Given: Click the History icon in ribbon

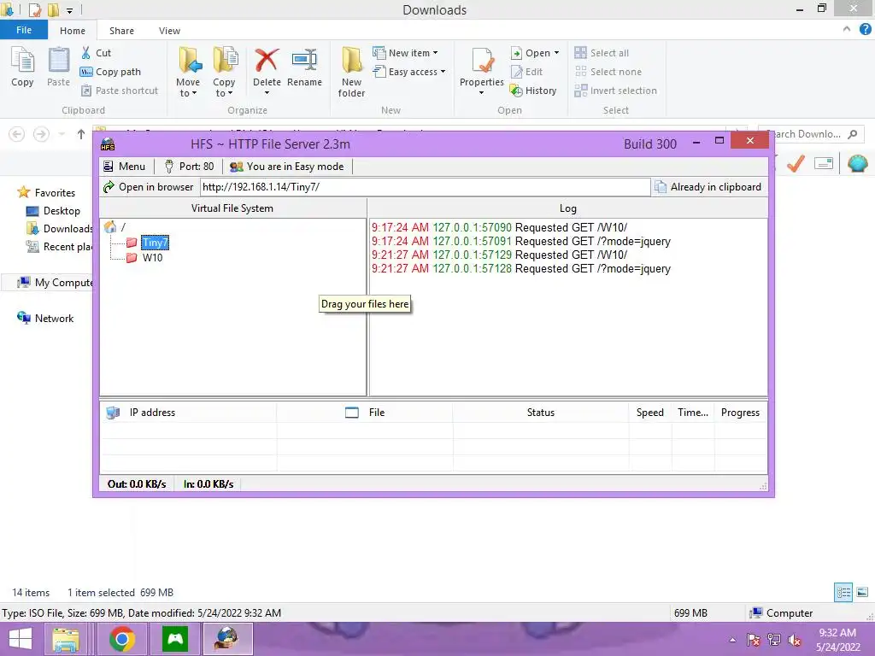Looking at the screenshot, I should click(516, 91).
